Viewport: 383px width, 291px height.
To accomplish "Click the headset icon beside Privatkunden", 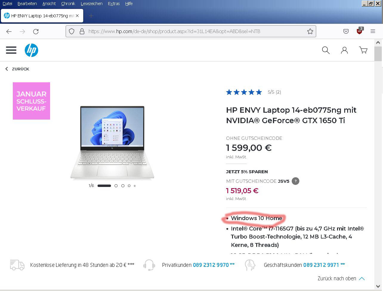I will pos(149,265).
